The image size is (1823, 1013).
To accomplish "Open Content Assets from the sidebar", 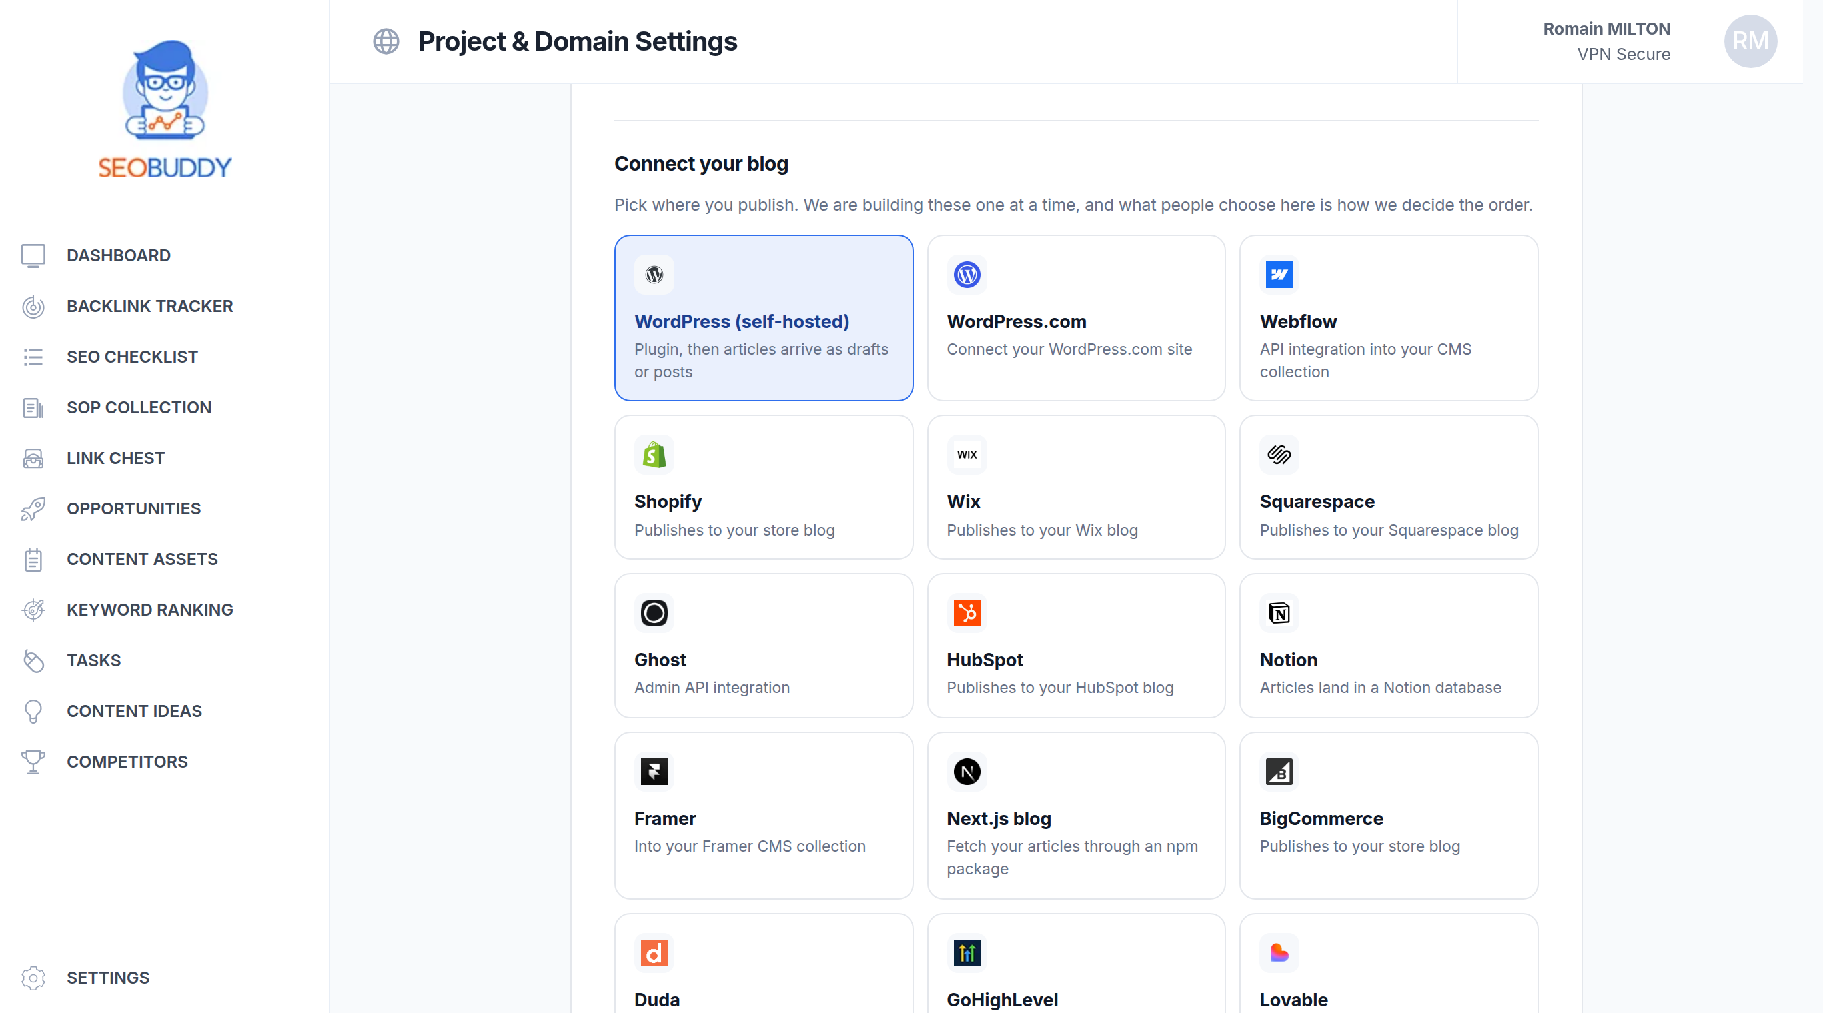I will (x=141, y=559).
